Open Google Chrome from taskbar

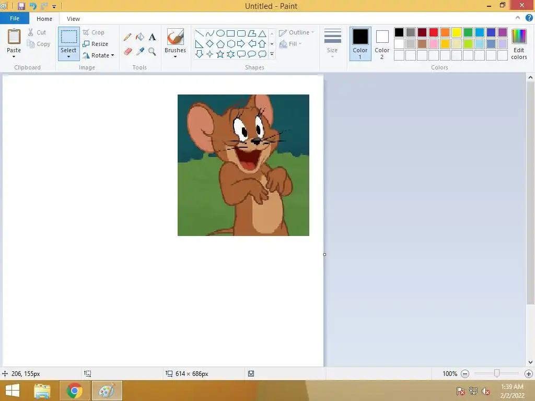tap(74, 391)
